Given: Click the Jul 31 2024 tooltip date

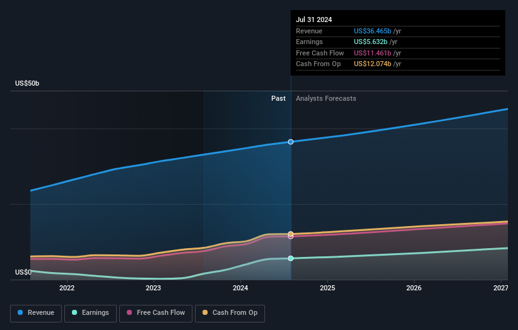Looking at the screenshot, I should coord(314,20).
